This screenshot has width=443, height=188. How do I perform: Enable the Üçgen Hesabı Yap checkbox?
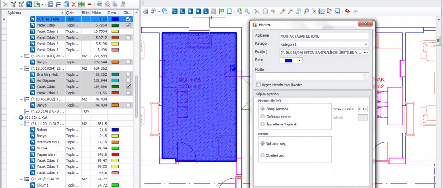click(258, 85)
